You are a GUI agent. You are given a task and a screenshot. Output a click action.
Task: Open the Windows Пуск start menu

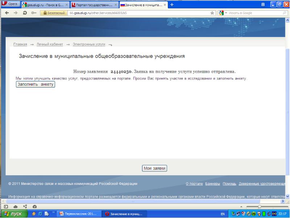13,214
